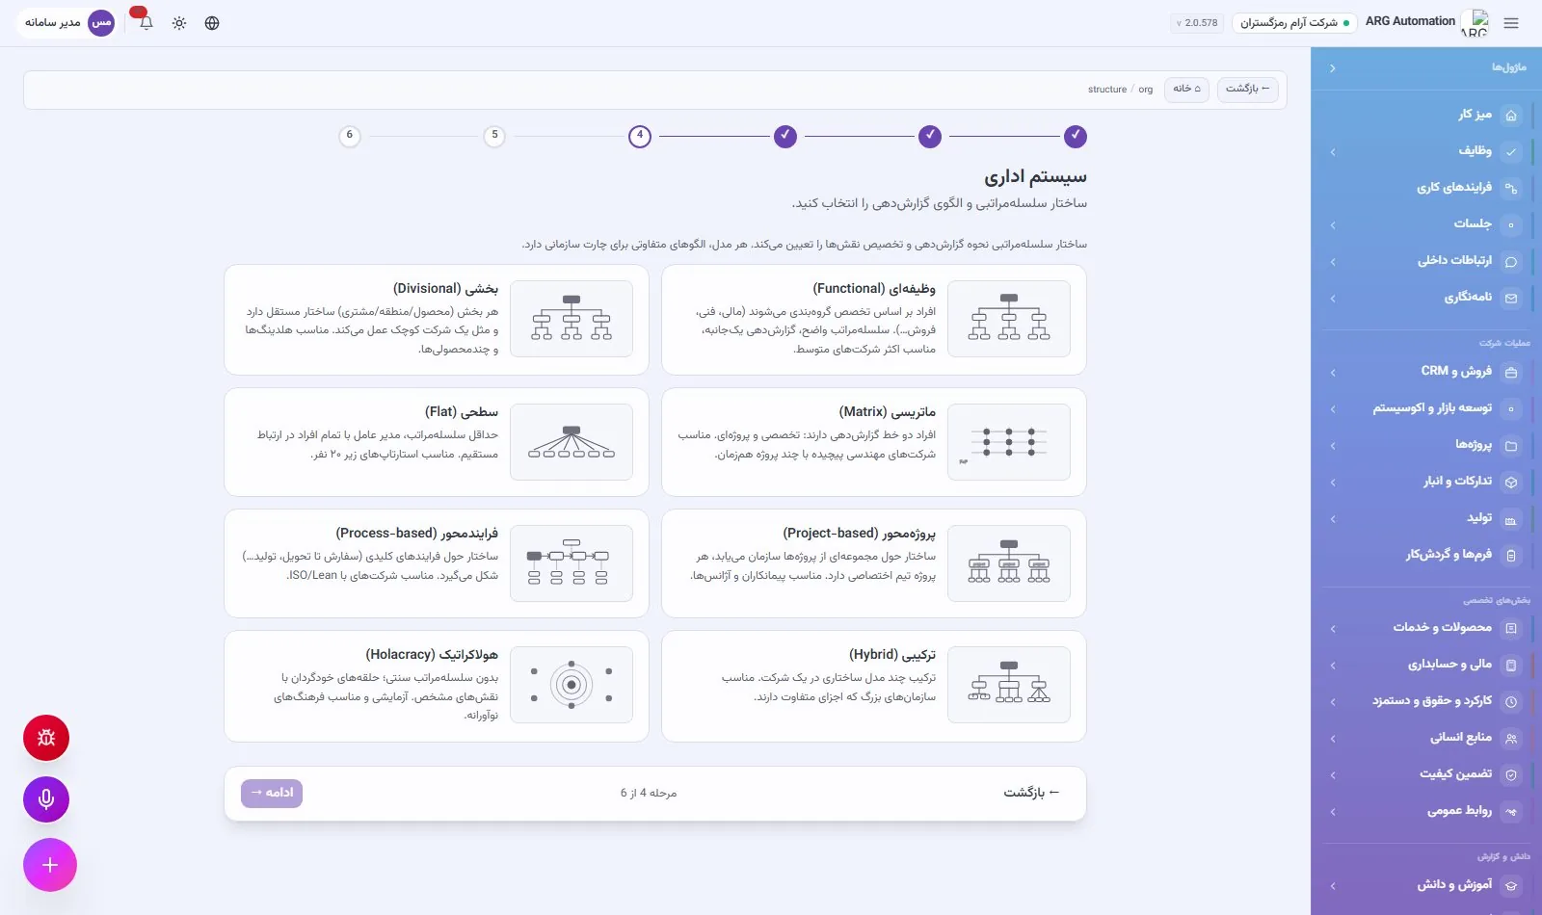Click the آموزش و دانش graduation icon
Image resolution: width=1542 pixels, height=915 pixels.
click(1511, 886)
